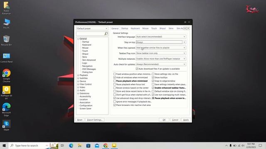Viewport: 266px width, 149px height.
Task: Open the Default preset dropdown
Action: pos(92,29)
